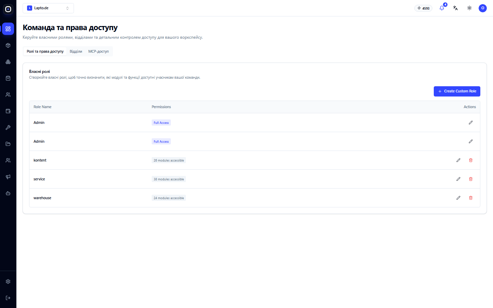Edit the warehouse role
493x308 pixels.
[458, 198]
